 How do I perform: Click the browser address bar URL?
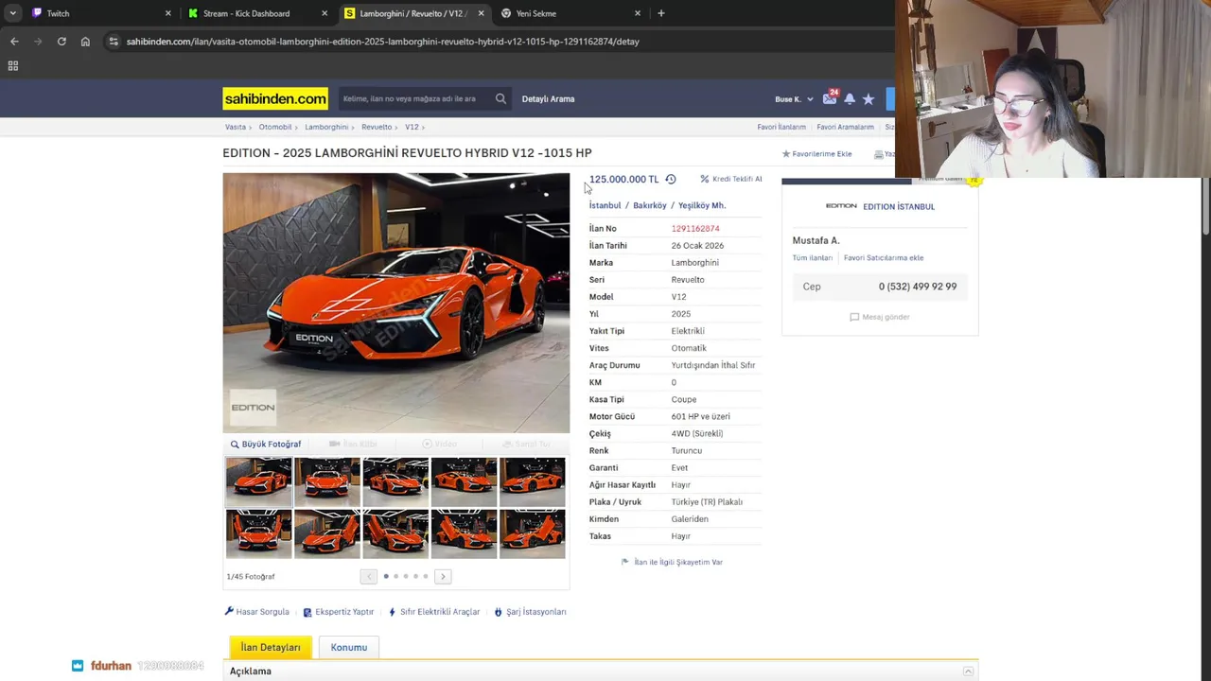[x=382, y=42]
